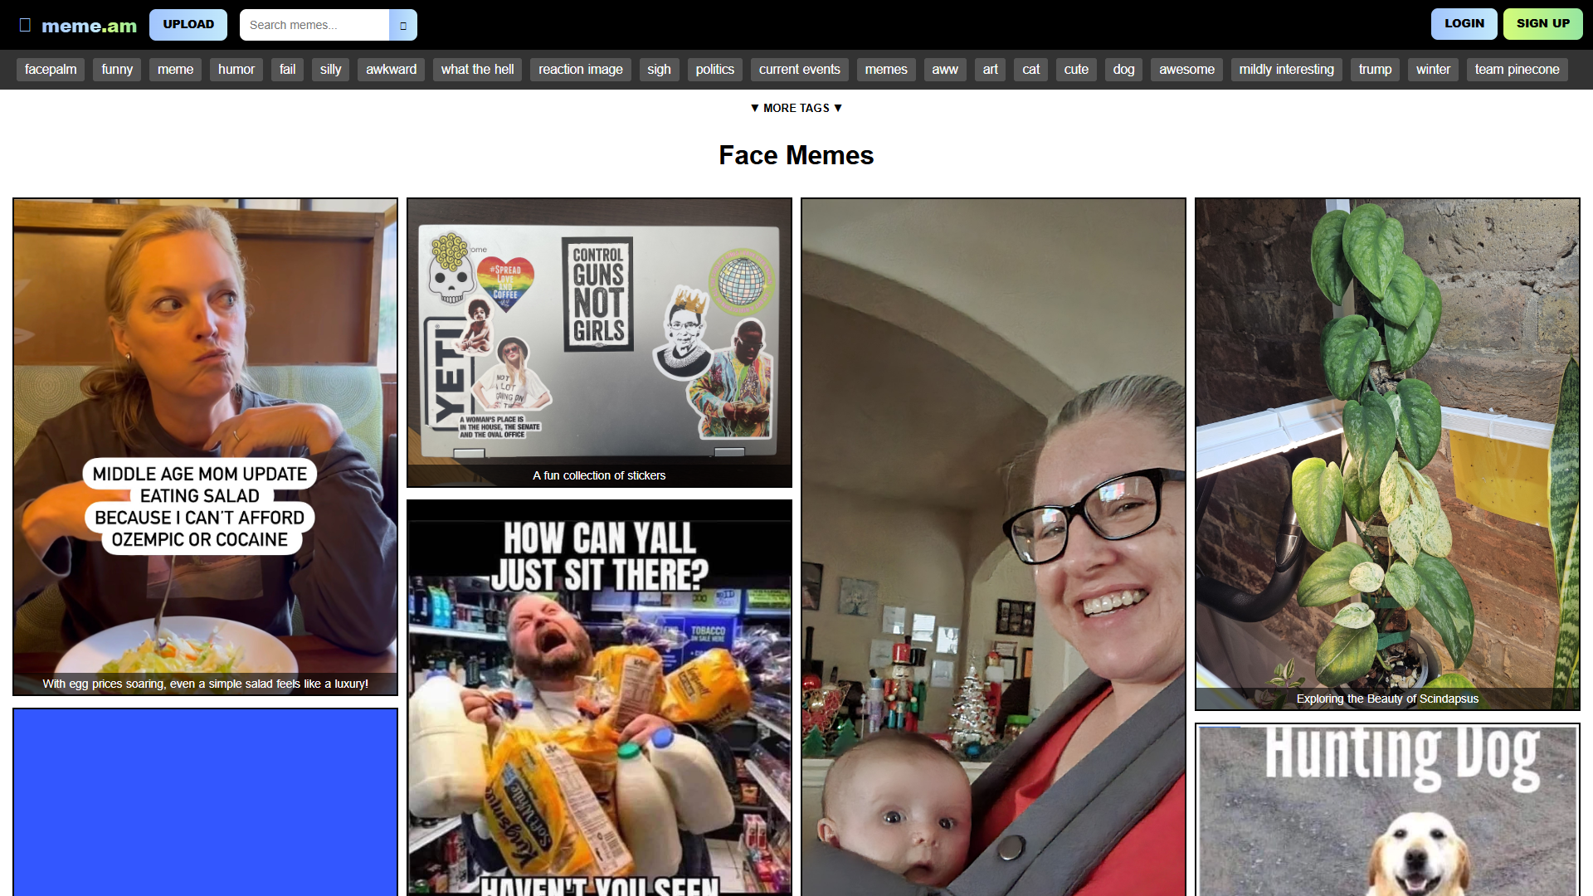
Task: Open the Hunting Dog meme
Action: pos(1387,810)
